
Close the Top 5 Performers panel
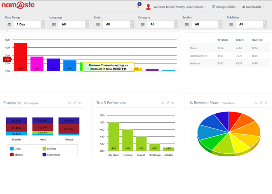(x=173, y=103)
